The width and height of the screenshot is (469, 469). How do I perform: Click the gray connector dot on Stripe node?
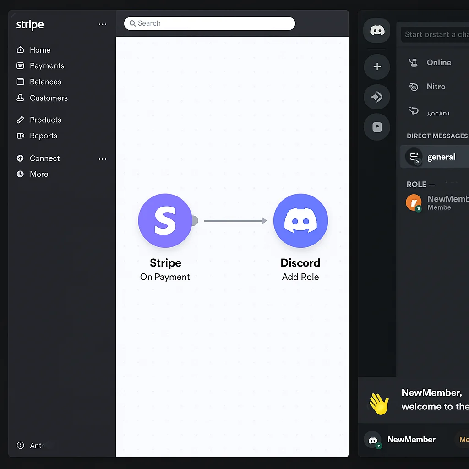click(195, 221)
